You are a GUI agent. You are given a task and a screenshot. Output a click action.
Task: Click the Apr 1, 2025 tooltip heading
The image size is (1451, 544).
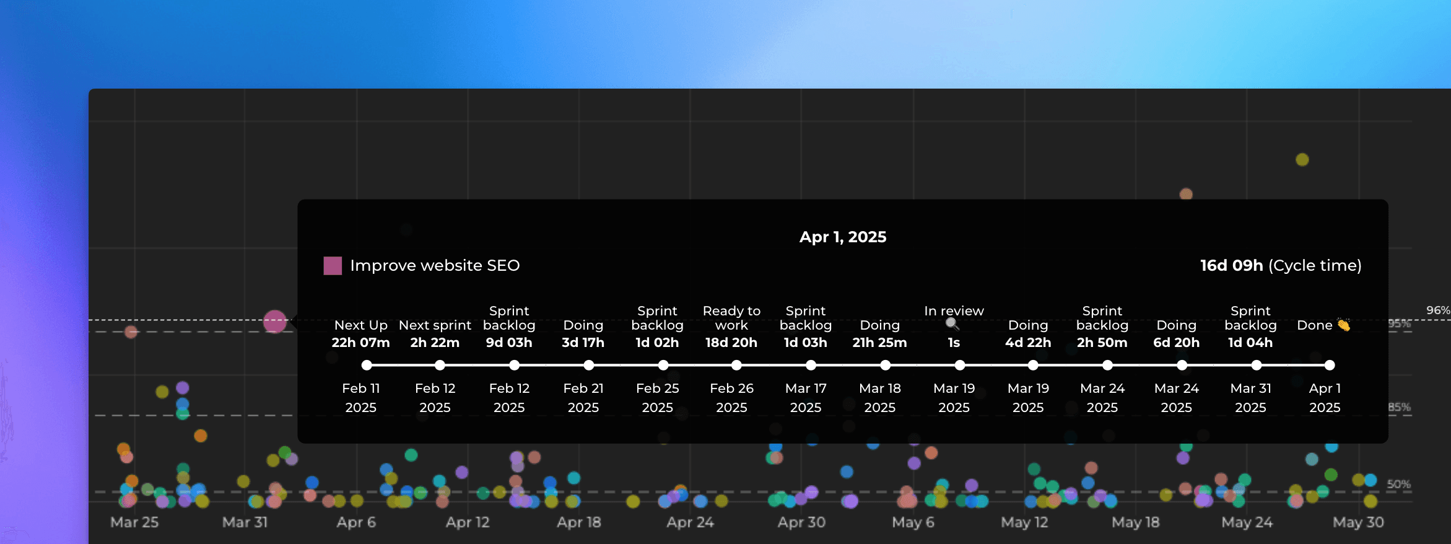843,237
